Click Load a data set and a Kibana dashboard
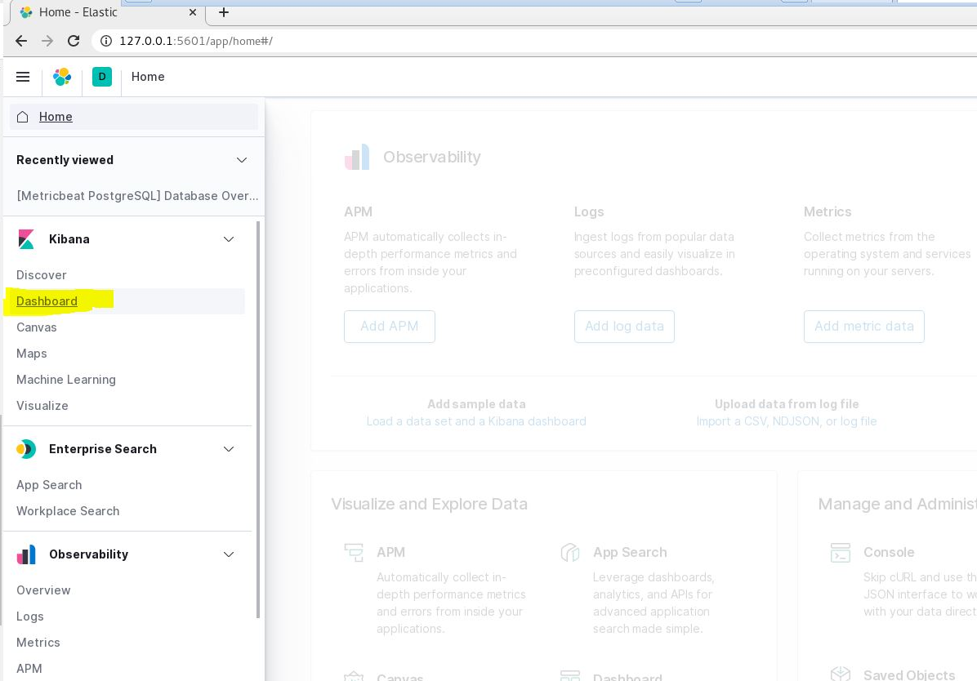This screenshot has height=681, width=977. [x=476, y=421]
